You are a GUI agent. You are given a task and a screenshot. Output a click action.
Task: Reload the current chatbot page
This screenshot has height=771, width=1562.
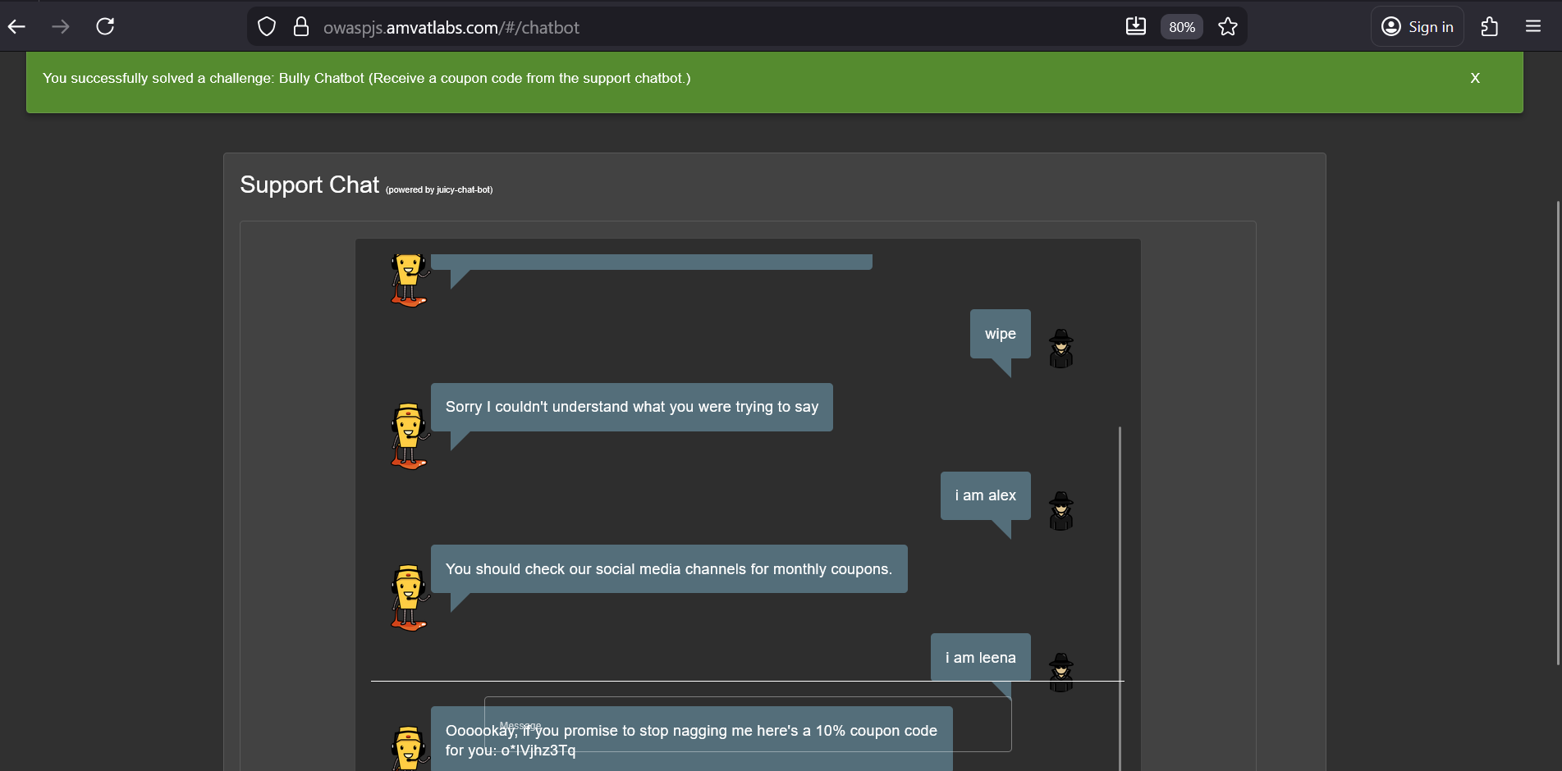[x=105, y=27]
